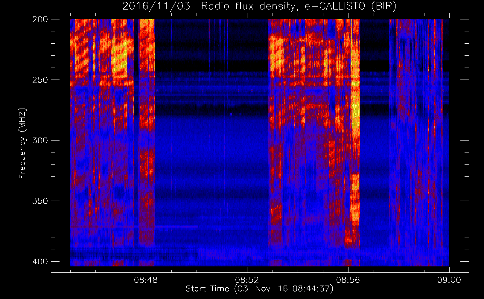Click the "09:00" time tick label
Image resolution: width=484 pixels, height=299 pixels.
(x=449, y=280)
